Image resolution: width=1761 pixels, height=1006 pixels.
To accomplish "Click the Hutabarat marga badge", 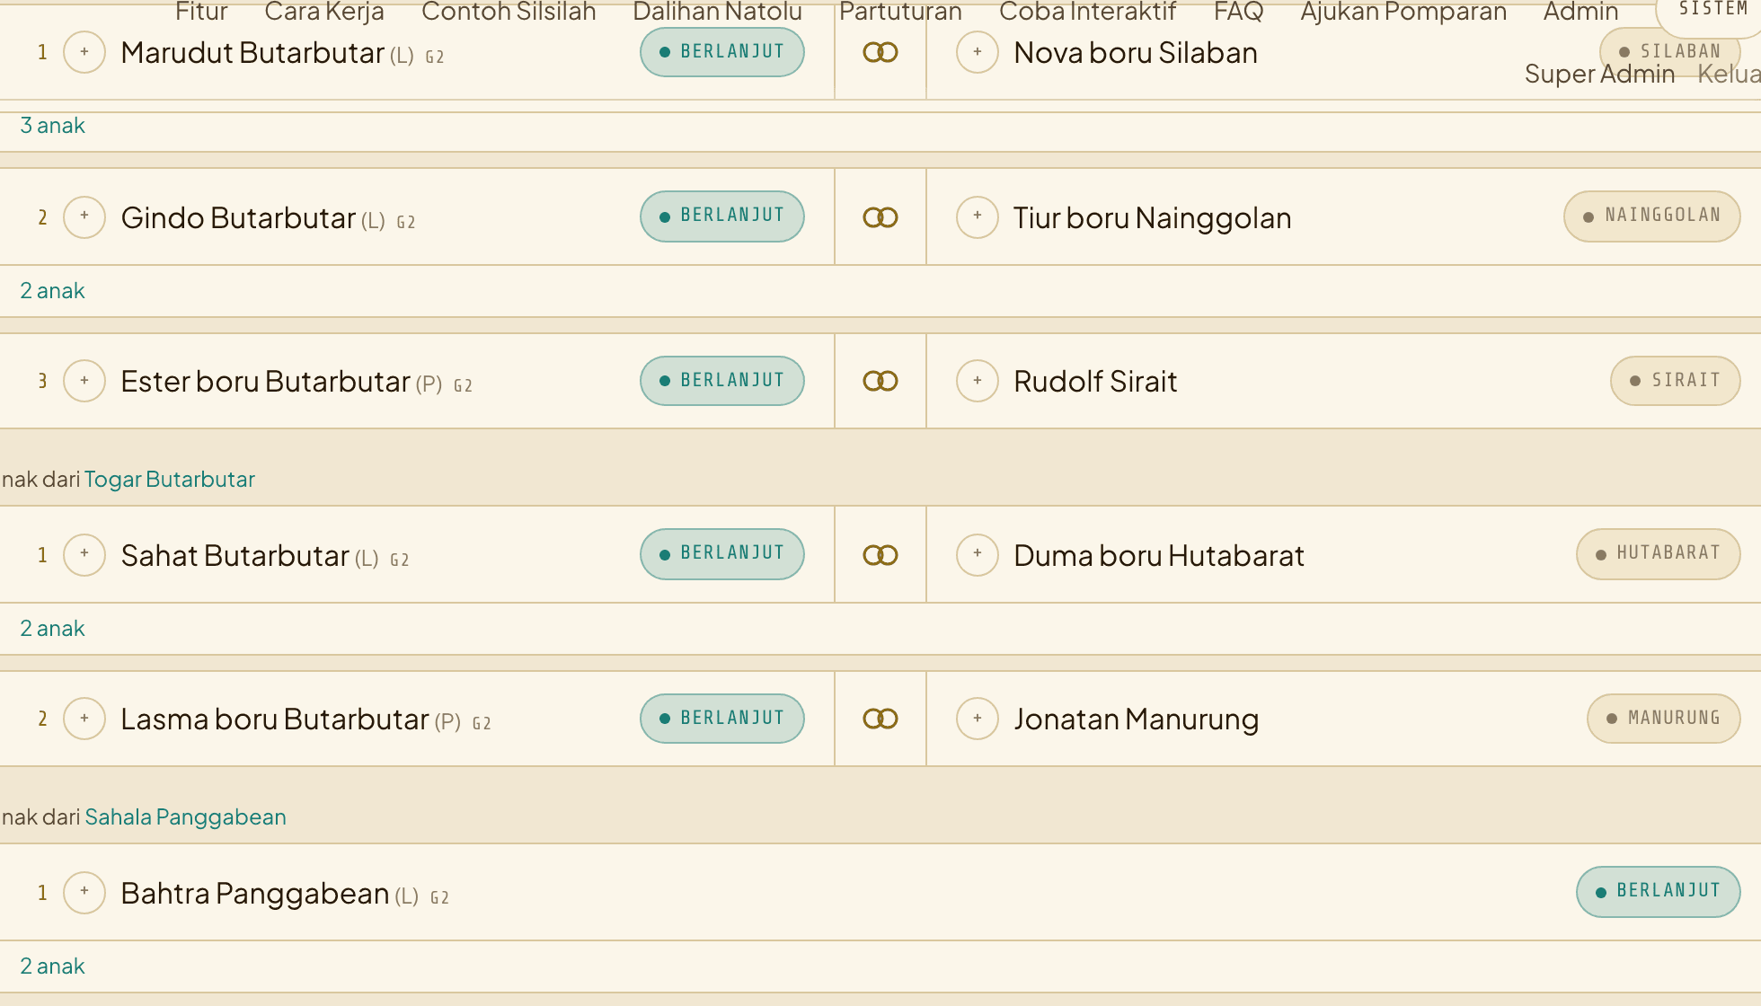I will [1659, 553].
